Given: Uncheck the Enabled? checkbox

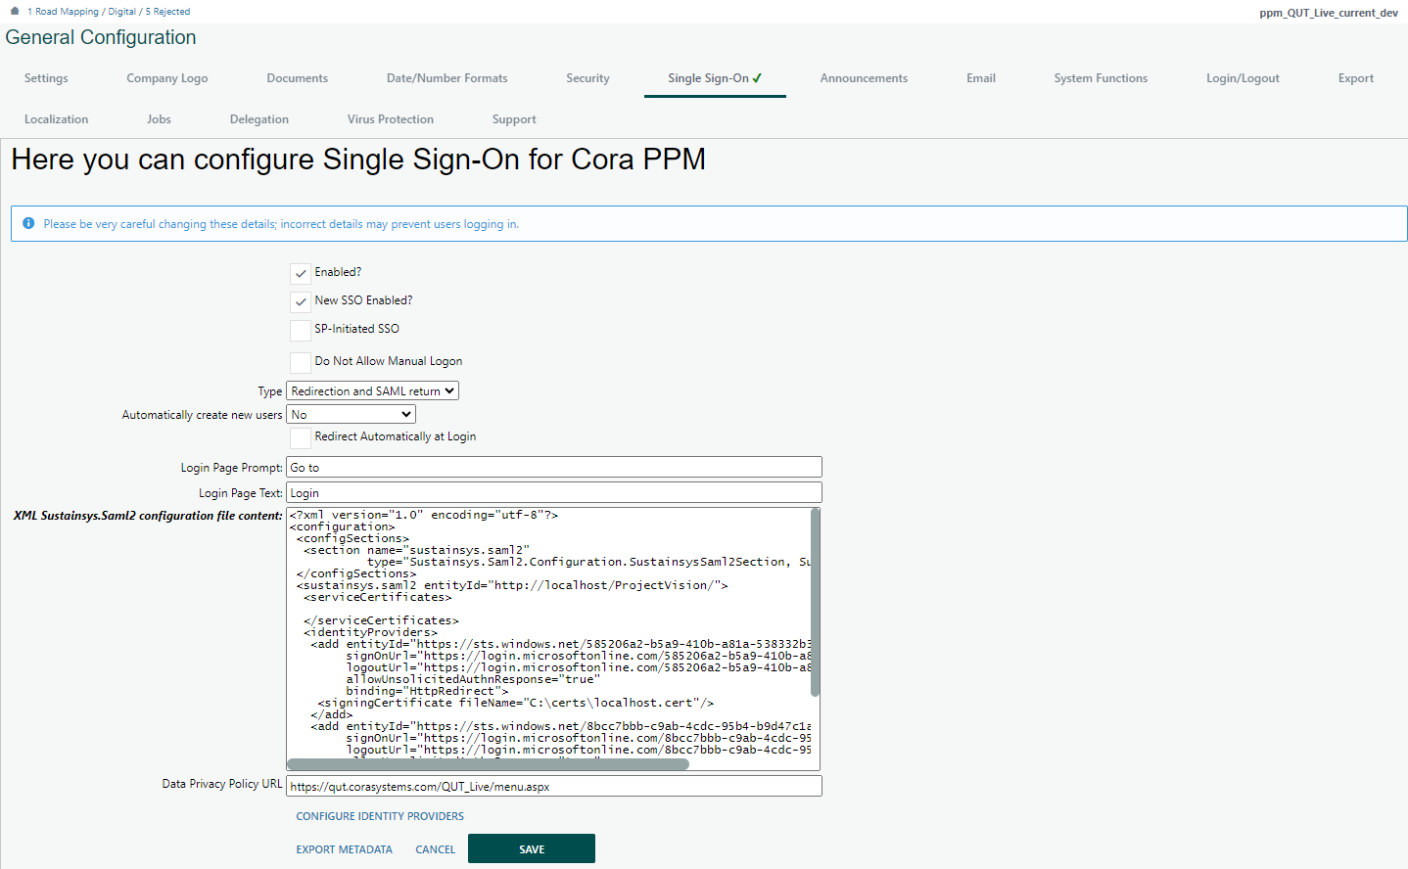Looking at the screenshot, I should 301,273.
